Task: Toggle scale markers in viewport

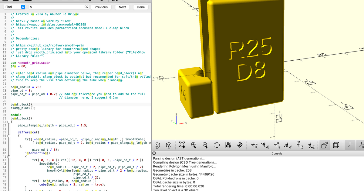Action: coord(362,145)
